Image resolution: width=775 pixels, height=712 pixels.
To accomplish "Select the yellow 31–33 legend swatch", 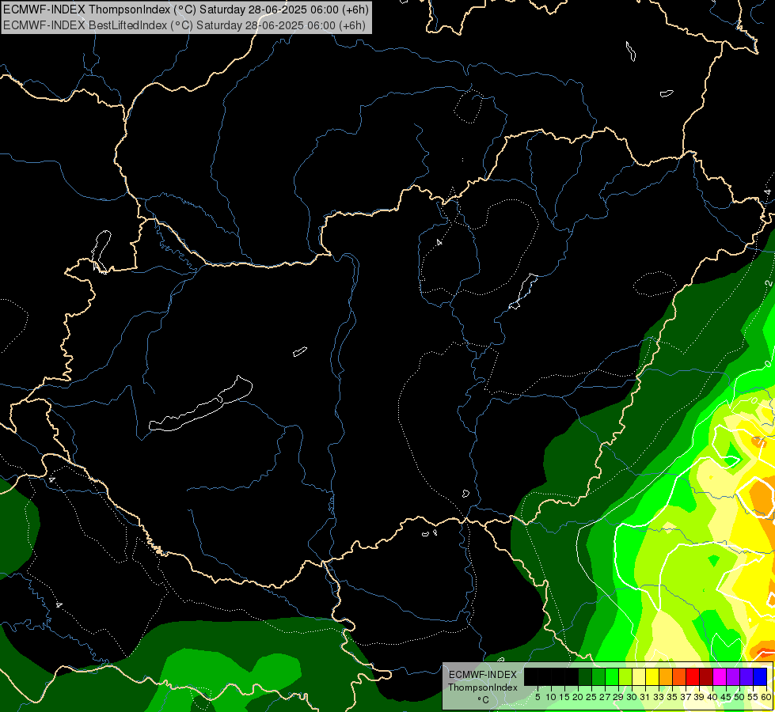I will point(652,676).
